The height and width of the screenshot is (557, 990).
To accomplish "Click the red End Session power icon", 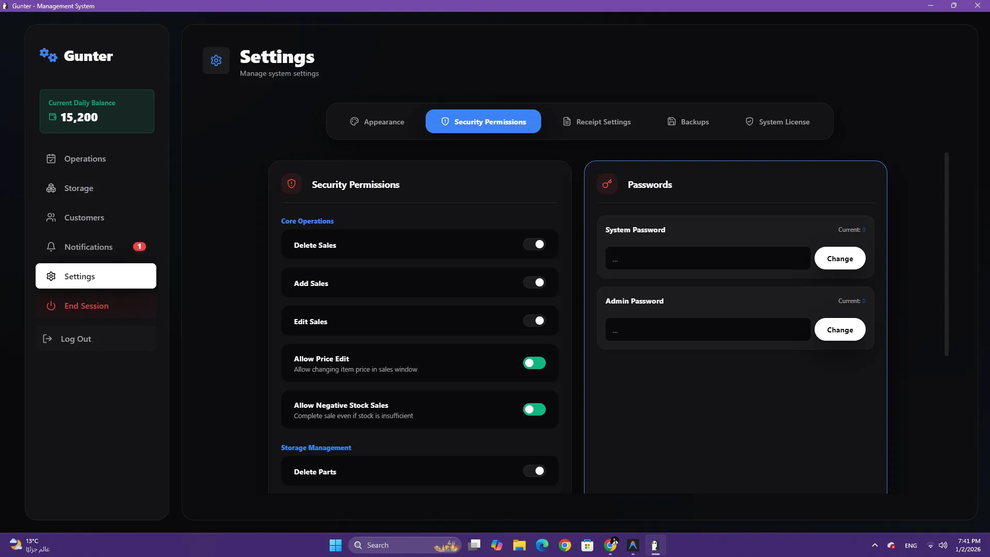I will pos(51,306).
